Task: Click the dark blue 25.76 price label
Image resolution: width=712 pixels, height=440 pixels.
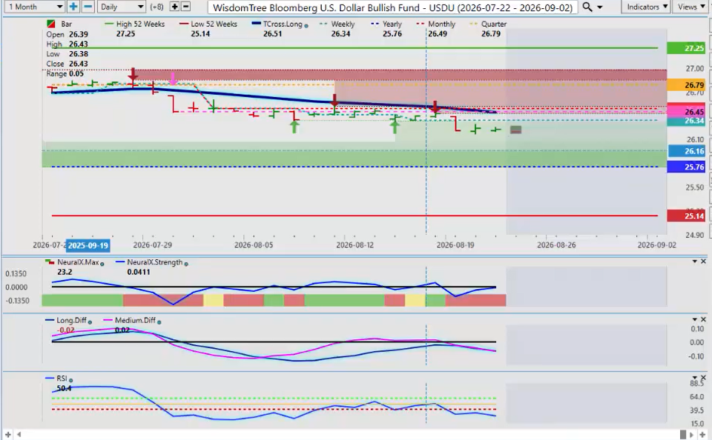Action: [685, 167]
